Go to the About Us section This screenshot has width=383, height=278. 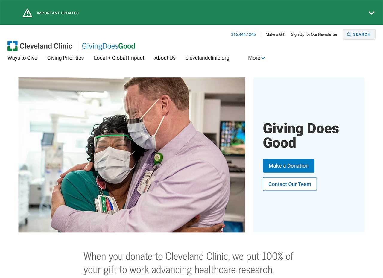click(165, 58)
